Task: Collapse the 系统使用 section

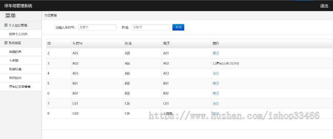Action: [21, 43]
